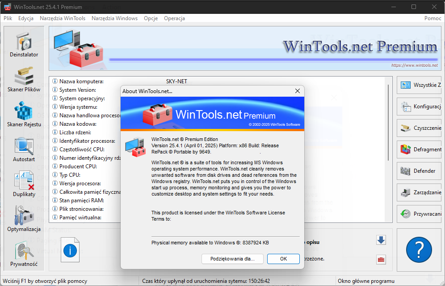Screen dimensions: 445x286
Task: Open the Pomoc menu
Action: (x=433, y=18)
